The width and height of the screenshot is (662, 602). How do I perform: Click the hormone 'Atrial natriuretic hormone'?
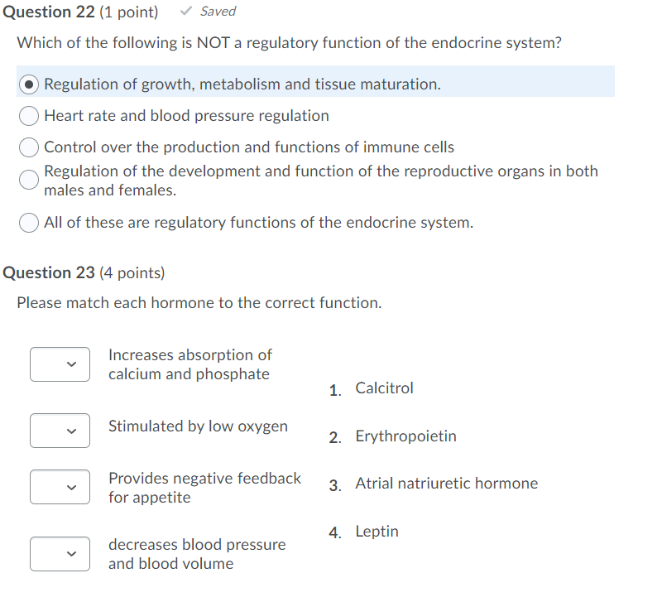[x=446, y=483]
